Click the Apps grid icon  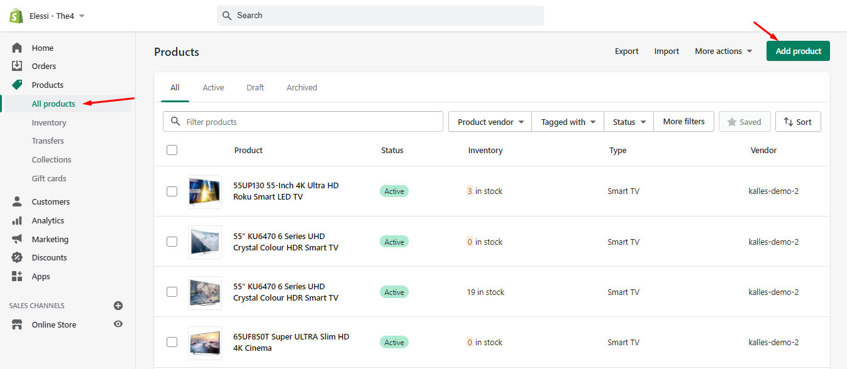(x=17, y=276)
